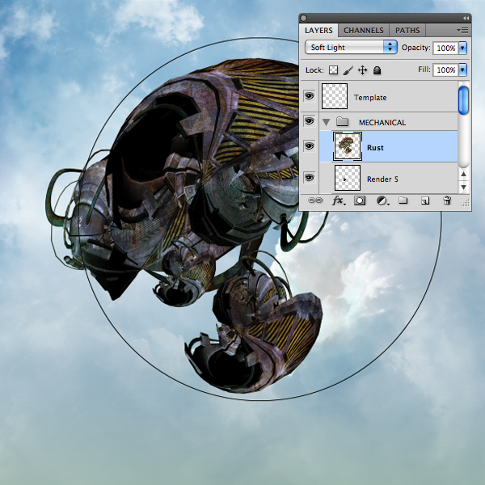Open the fx layer style menu
Image resolution: width=485 pixels, height=485 pixels.
point(339,200)
